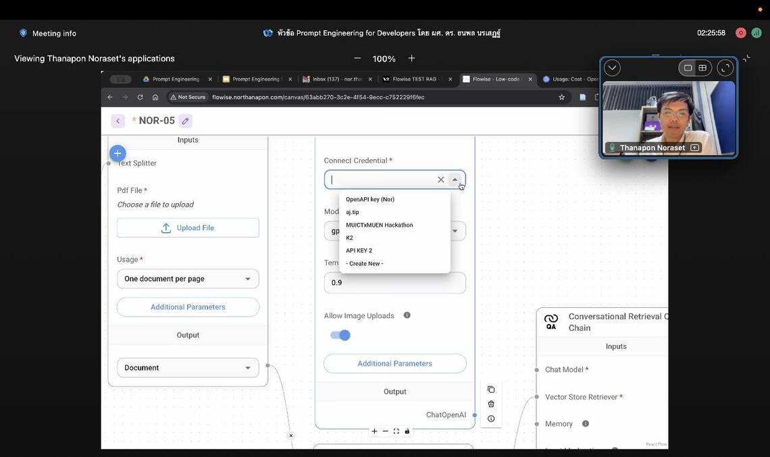Open the Usage dropdown showing One document per page
770x457 pixels.
(188, 279)
